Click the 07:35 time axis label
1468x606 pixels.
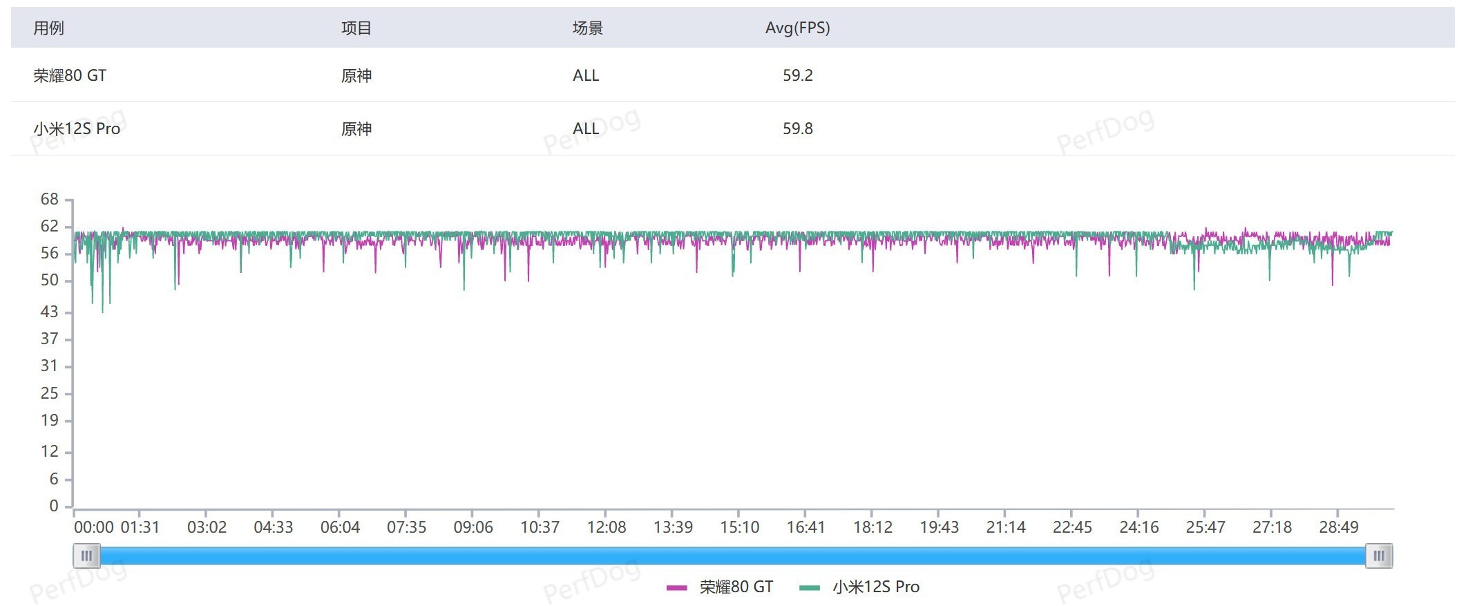tap(407, 528)
